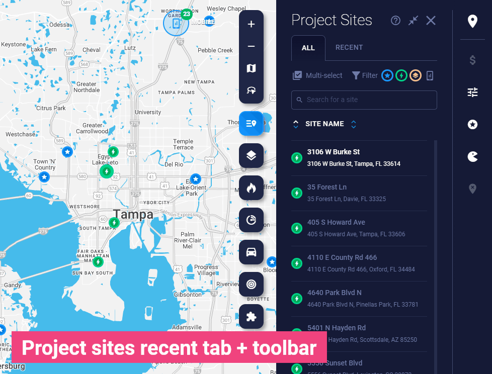Click sort arrows right of SITE NAME

(x=354, y=124)
